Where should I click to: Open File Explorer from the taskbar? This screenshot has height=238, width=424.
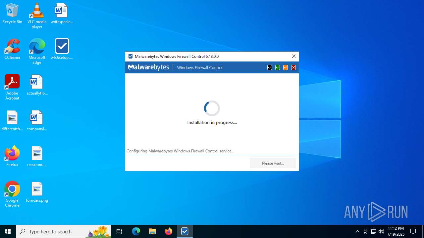152,231
